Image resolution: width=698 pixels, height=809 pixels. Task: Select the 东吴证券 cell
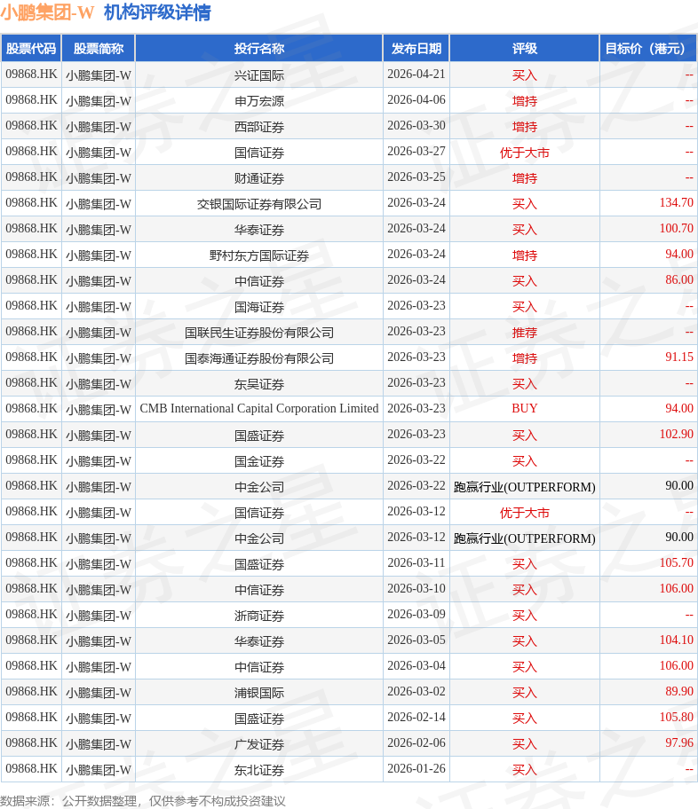[x=258, y=384]
